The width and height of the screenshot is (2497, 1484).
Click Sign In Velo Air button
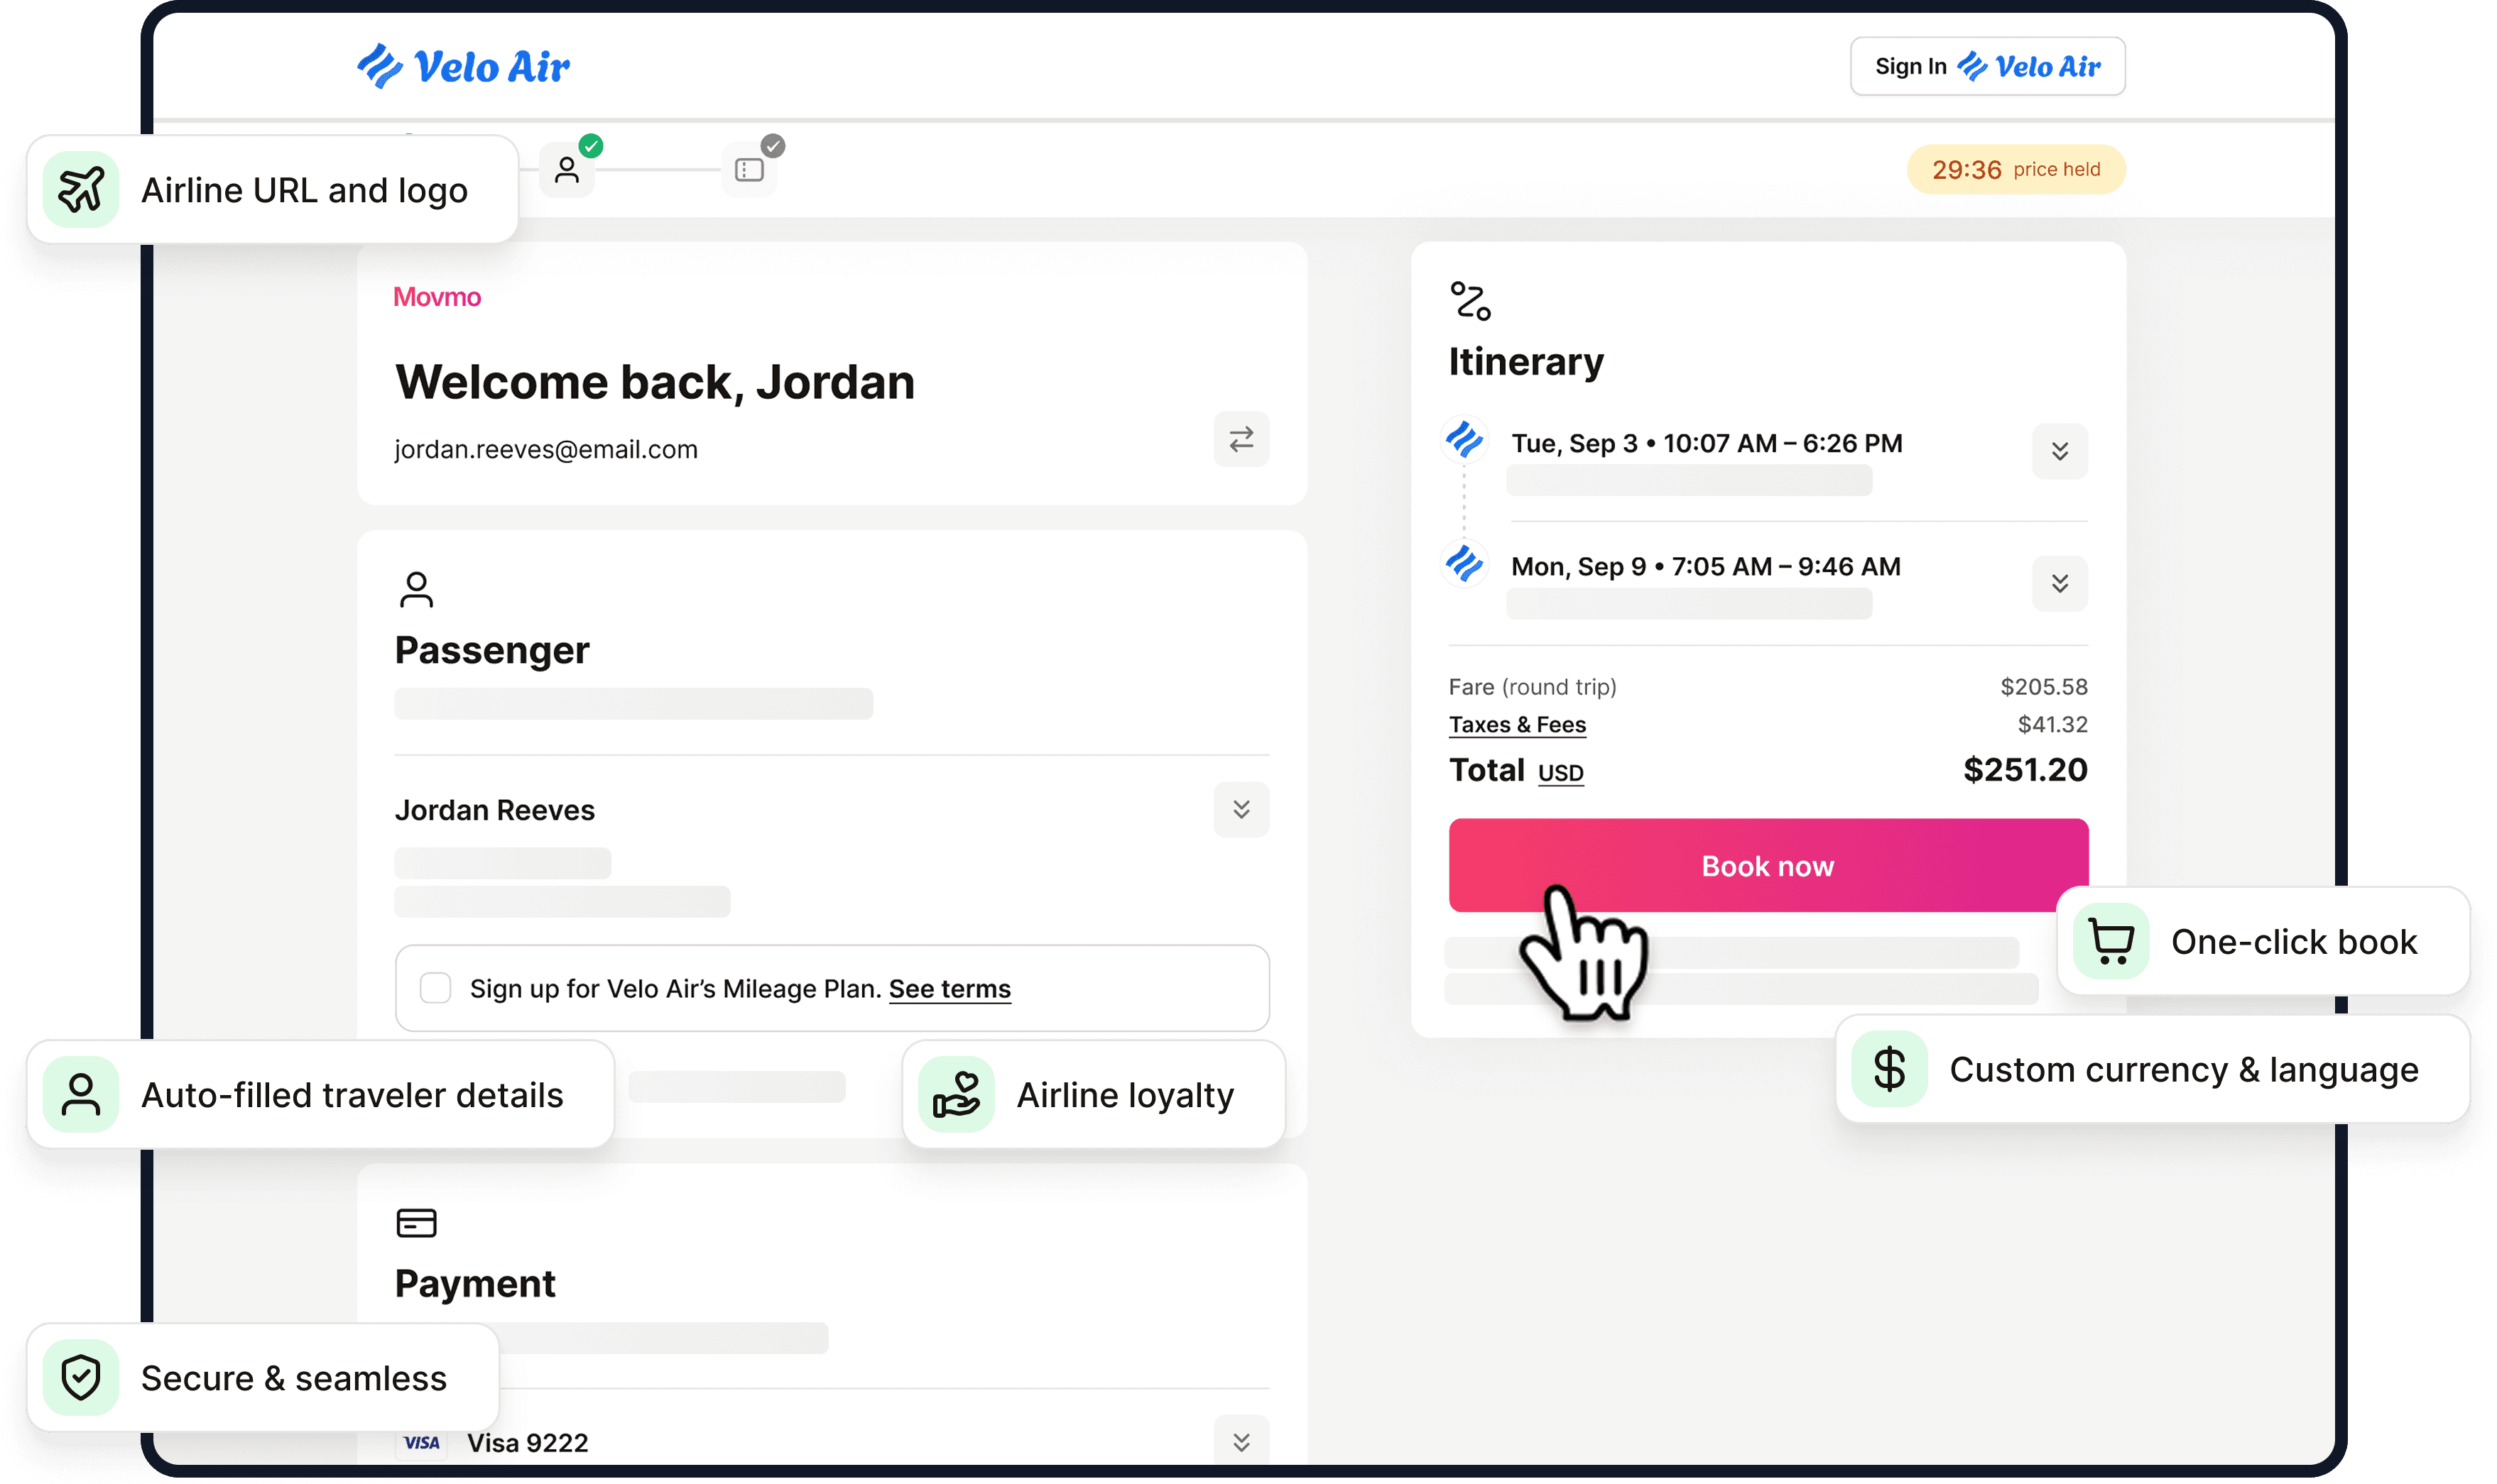[1987, 67]
